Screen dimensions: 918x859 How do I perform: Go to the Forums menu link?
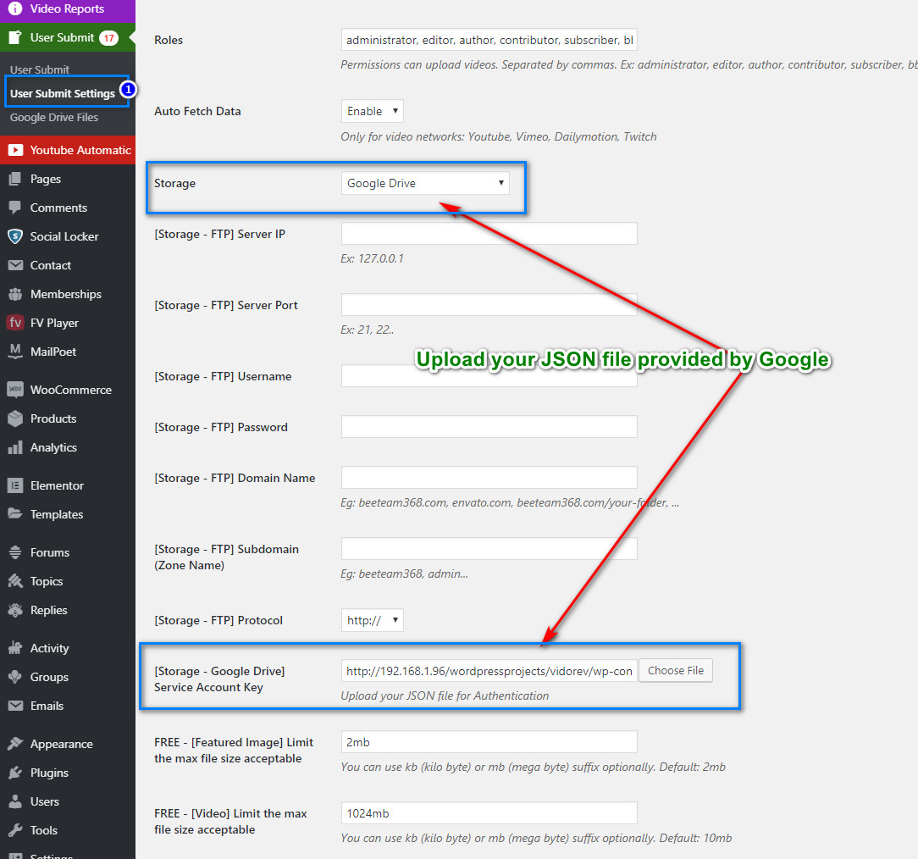[x=50, y=552]
